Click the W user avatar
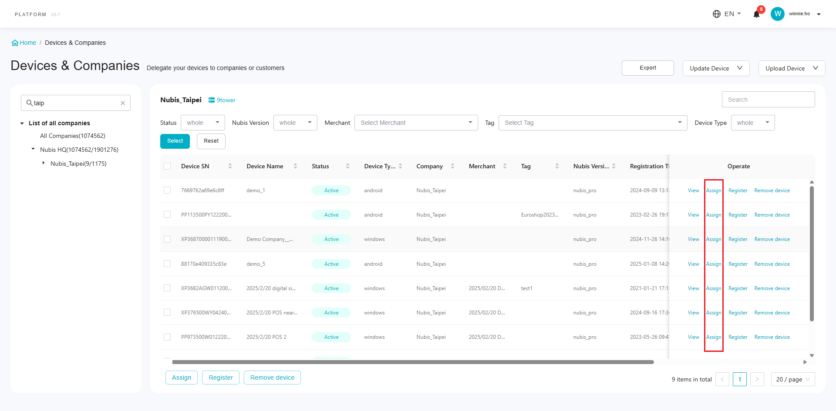Screen dimensions: 836x411 click(x=778, y=14)
